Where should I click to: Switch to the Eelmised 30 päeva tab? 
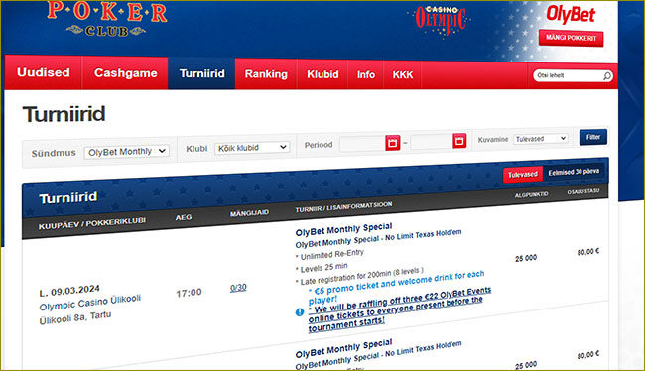click(x=574, y=172)
